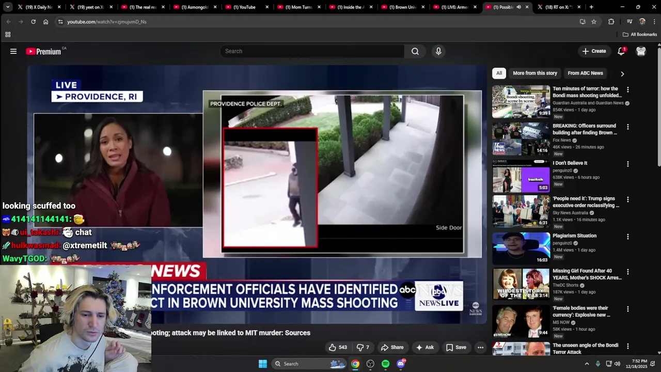Open the tab search dropdown arrow

coord(8,7)
